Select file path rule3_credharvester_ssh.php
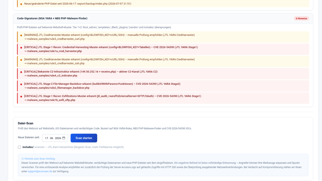The image size is (322, 181). tap(56, 63)
